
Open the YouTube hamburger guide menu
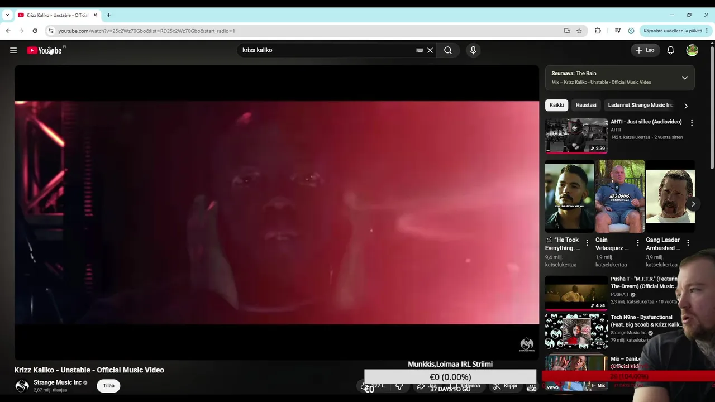13,50
